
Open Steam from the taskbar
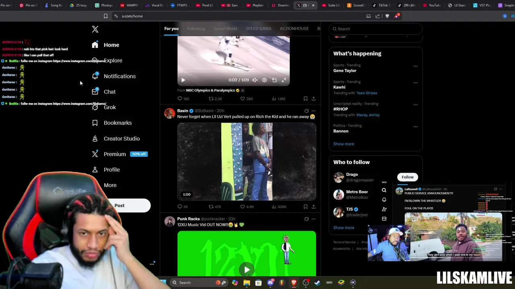coord(317,283)
